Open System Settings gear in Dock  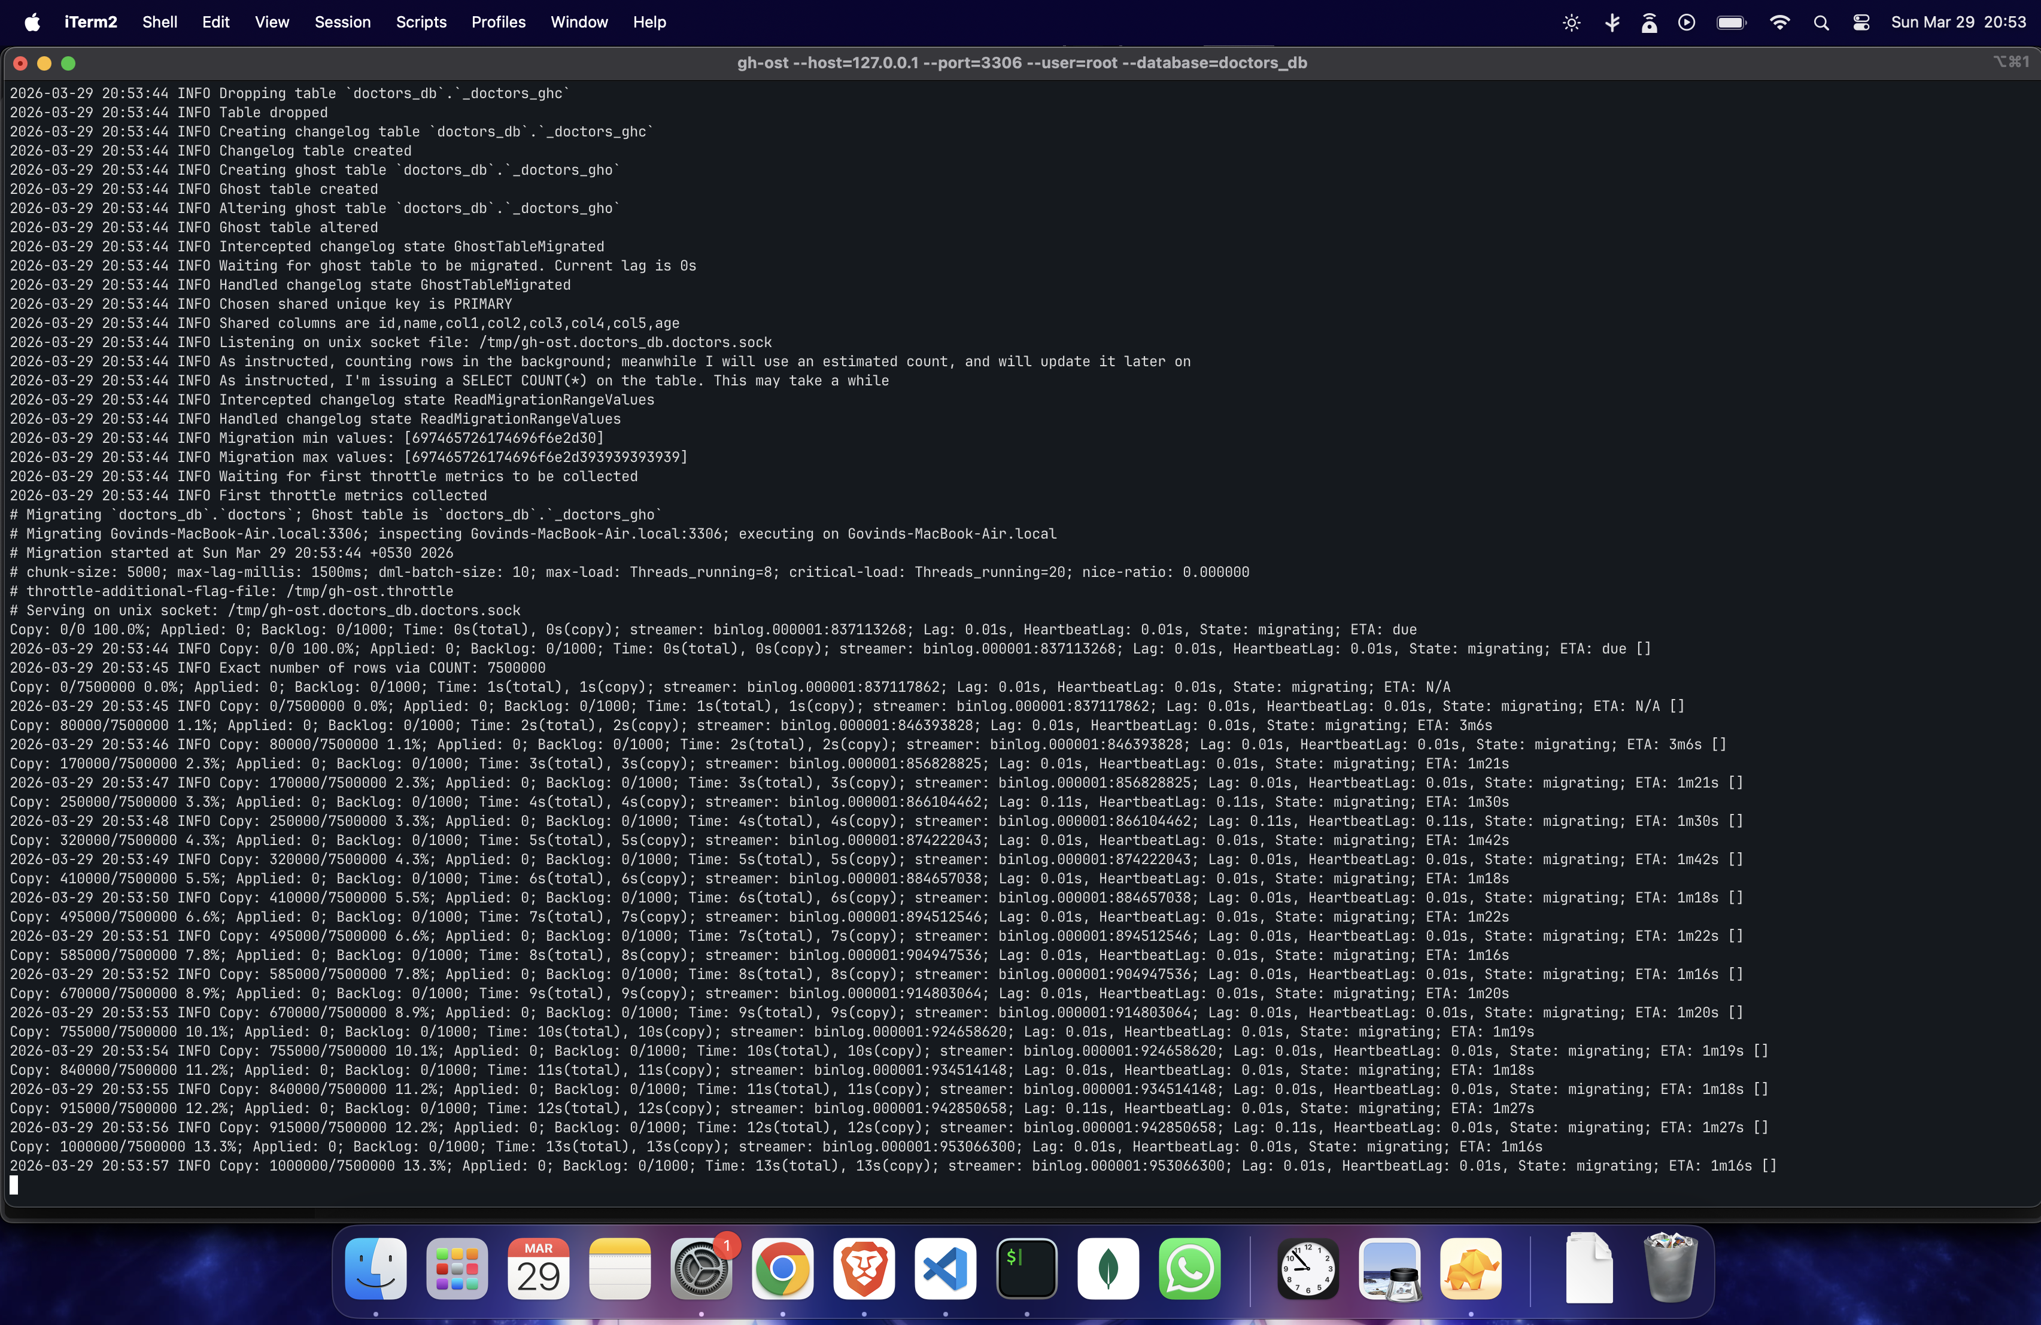tap(701, 1268)
